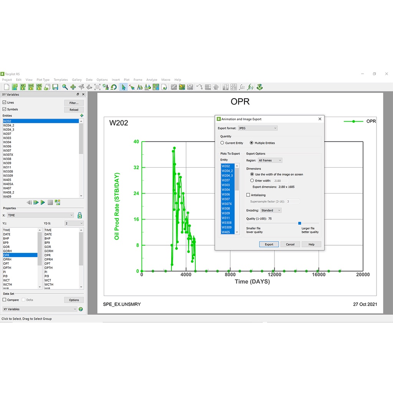This screenshot has width=393, height=393.
Task: Open the Plot Type menu
Action: pyautogui.click(x=43, y=80)
